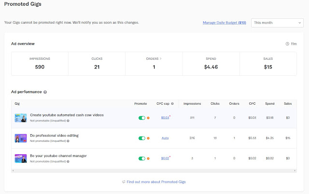Click the megaphone icon near Find out more

pos(124,182)
